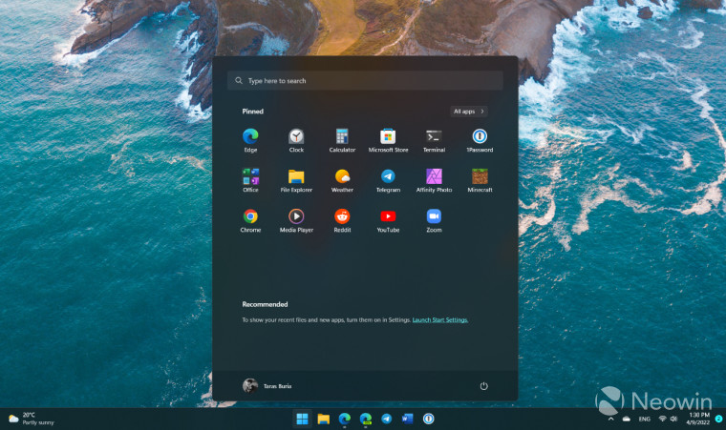
Task: Click the Launch Start Settings link
Action: coord(440,320)
